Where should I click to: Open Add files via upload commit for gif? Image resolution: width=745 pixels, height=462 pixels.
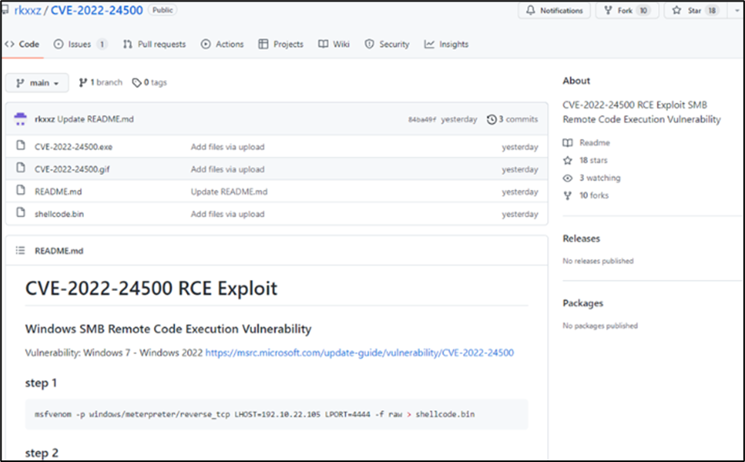pos(228,169)
